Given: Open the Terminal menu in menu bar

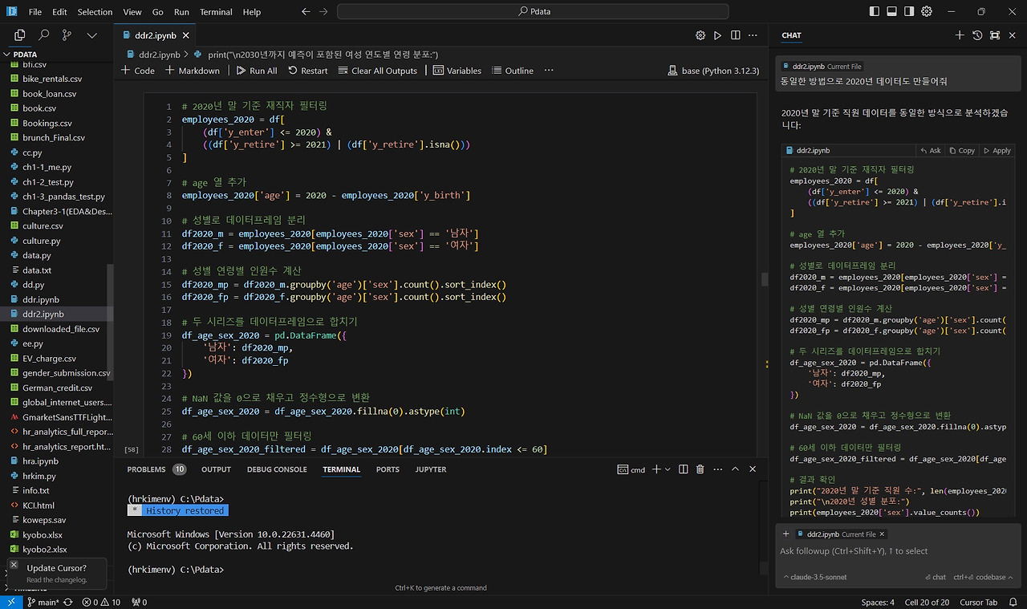Looking at the screenshot, I should coord(216,12).
